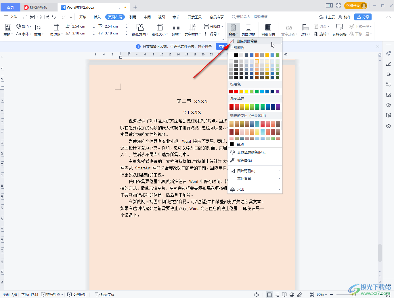Switch to the 首页 home tab
The height and width of the screenshot is (298, 394).
point(10,7)
